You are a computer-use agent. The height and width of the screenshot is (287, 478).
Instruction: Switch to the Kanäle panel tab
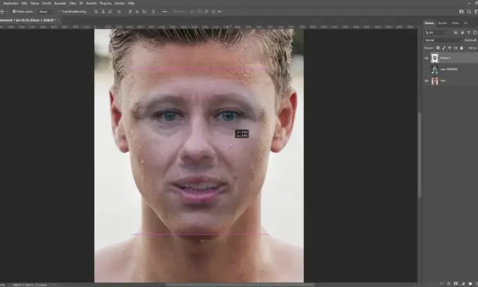[442, 23]
